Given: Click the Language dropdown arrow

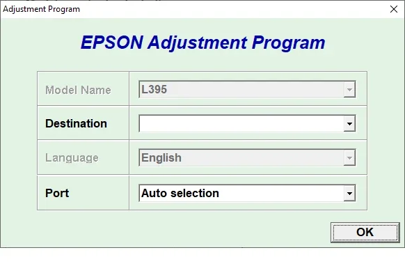Looking at the screenshot, I should pos(349,157).
